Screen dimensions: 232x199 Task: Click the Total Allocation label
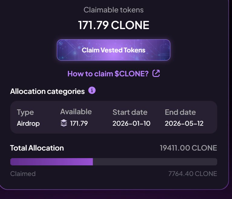tap(37, 148)
